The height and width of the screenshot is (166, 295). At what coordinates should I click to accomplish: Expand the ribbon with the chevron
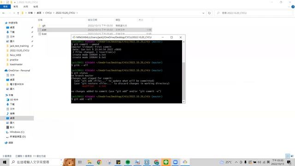289,7
